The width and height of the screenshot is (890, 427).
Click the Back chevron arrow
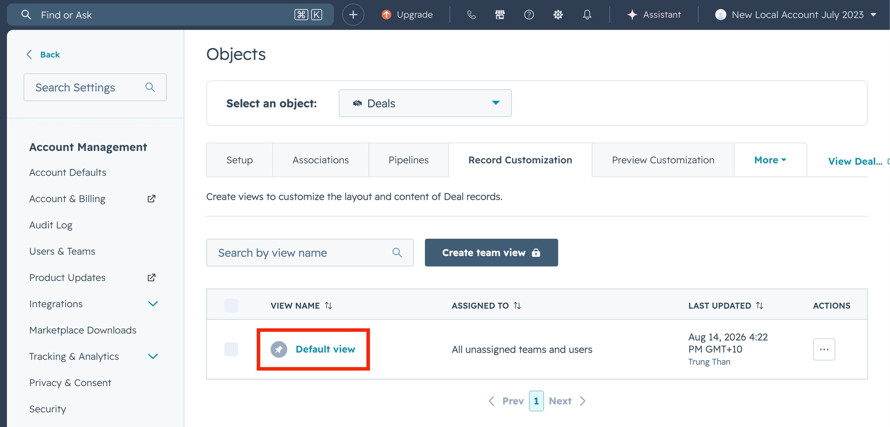coord(29,54)
